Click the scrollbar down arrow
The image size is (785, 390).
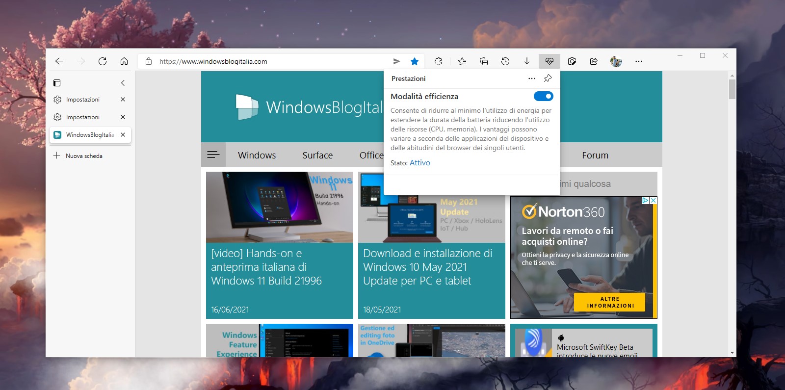(x=732, y=353)
